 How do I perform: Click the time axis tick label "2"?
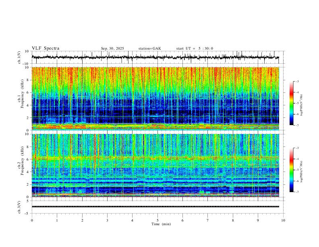pyautogui.click(x=82, y=220)
